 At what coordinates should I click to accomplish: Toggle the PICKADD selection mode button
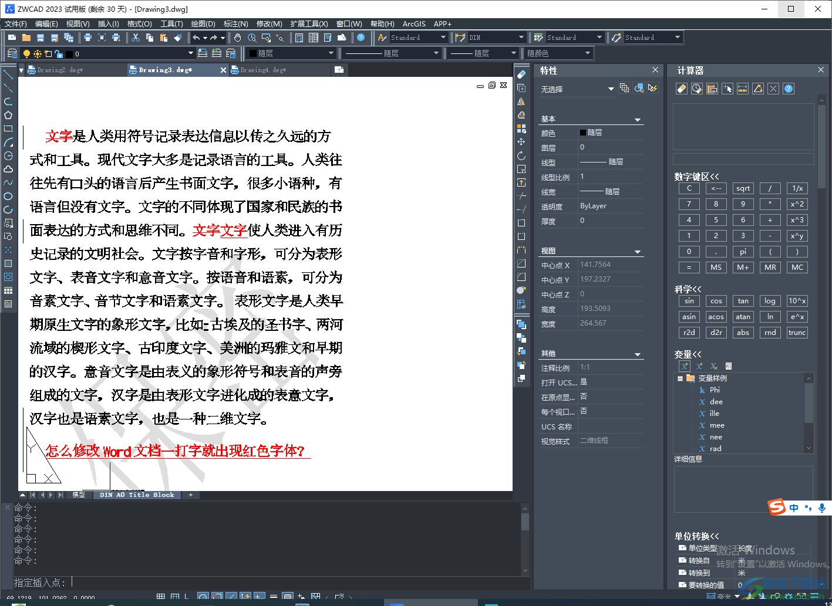click(625, 88)
